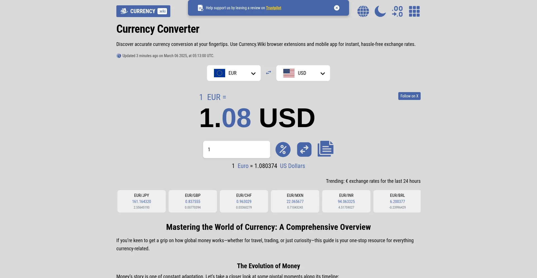The image size is (537, 278).
Task: Open the language globe icon
Action: (x=363, y=11)
